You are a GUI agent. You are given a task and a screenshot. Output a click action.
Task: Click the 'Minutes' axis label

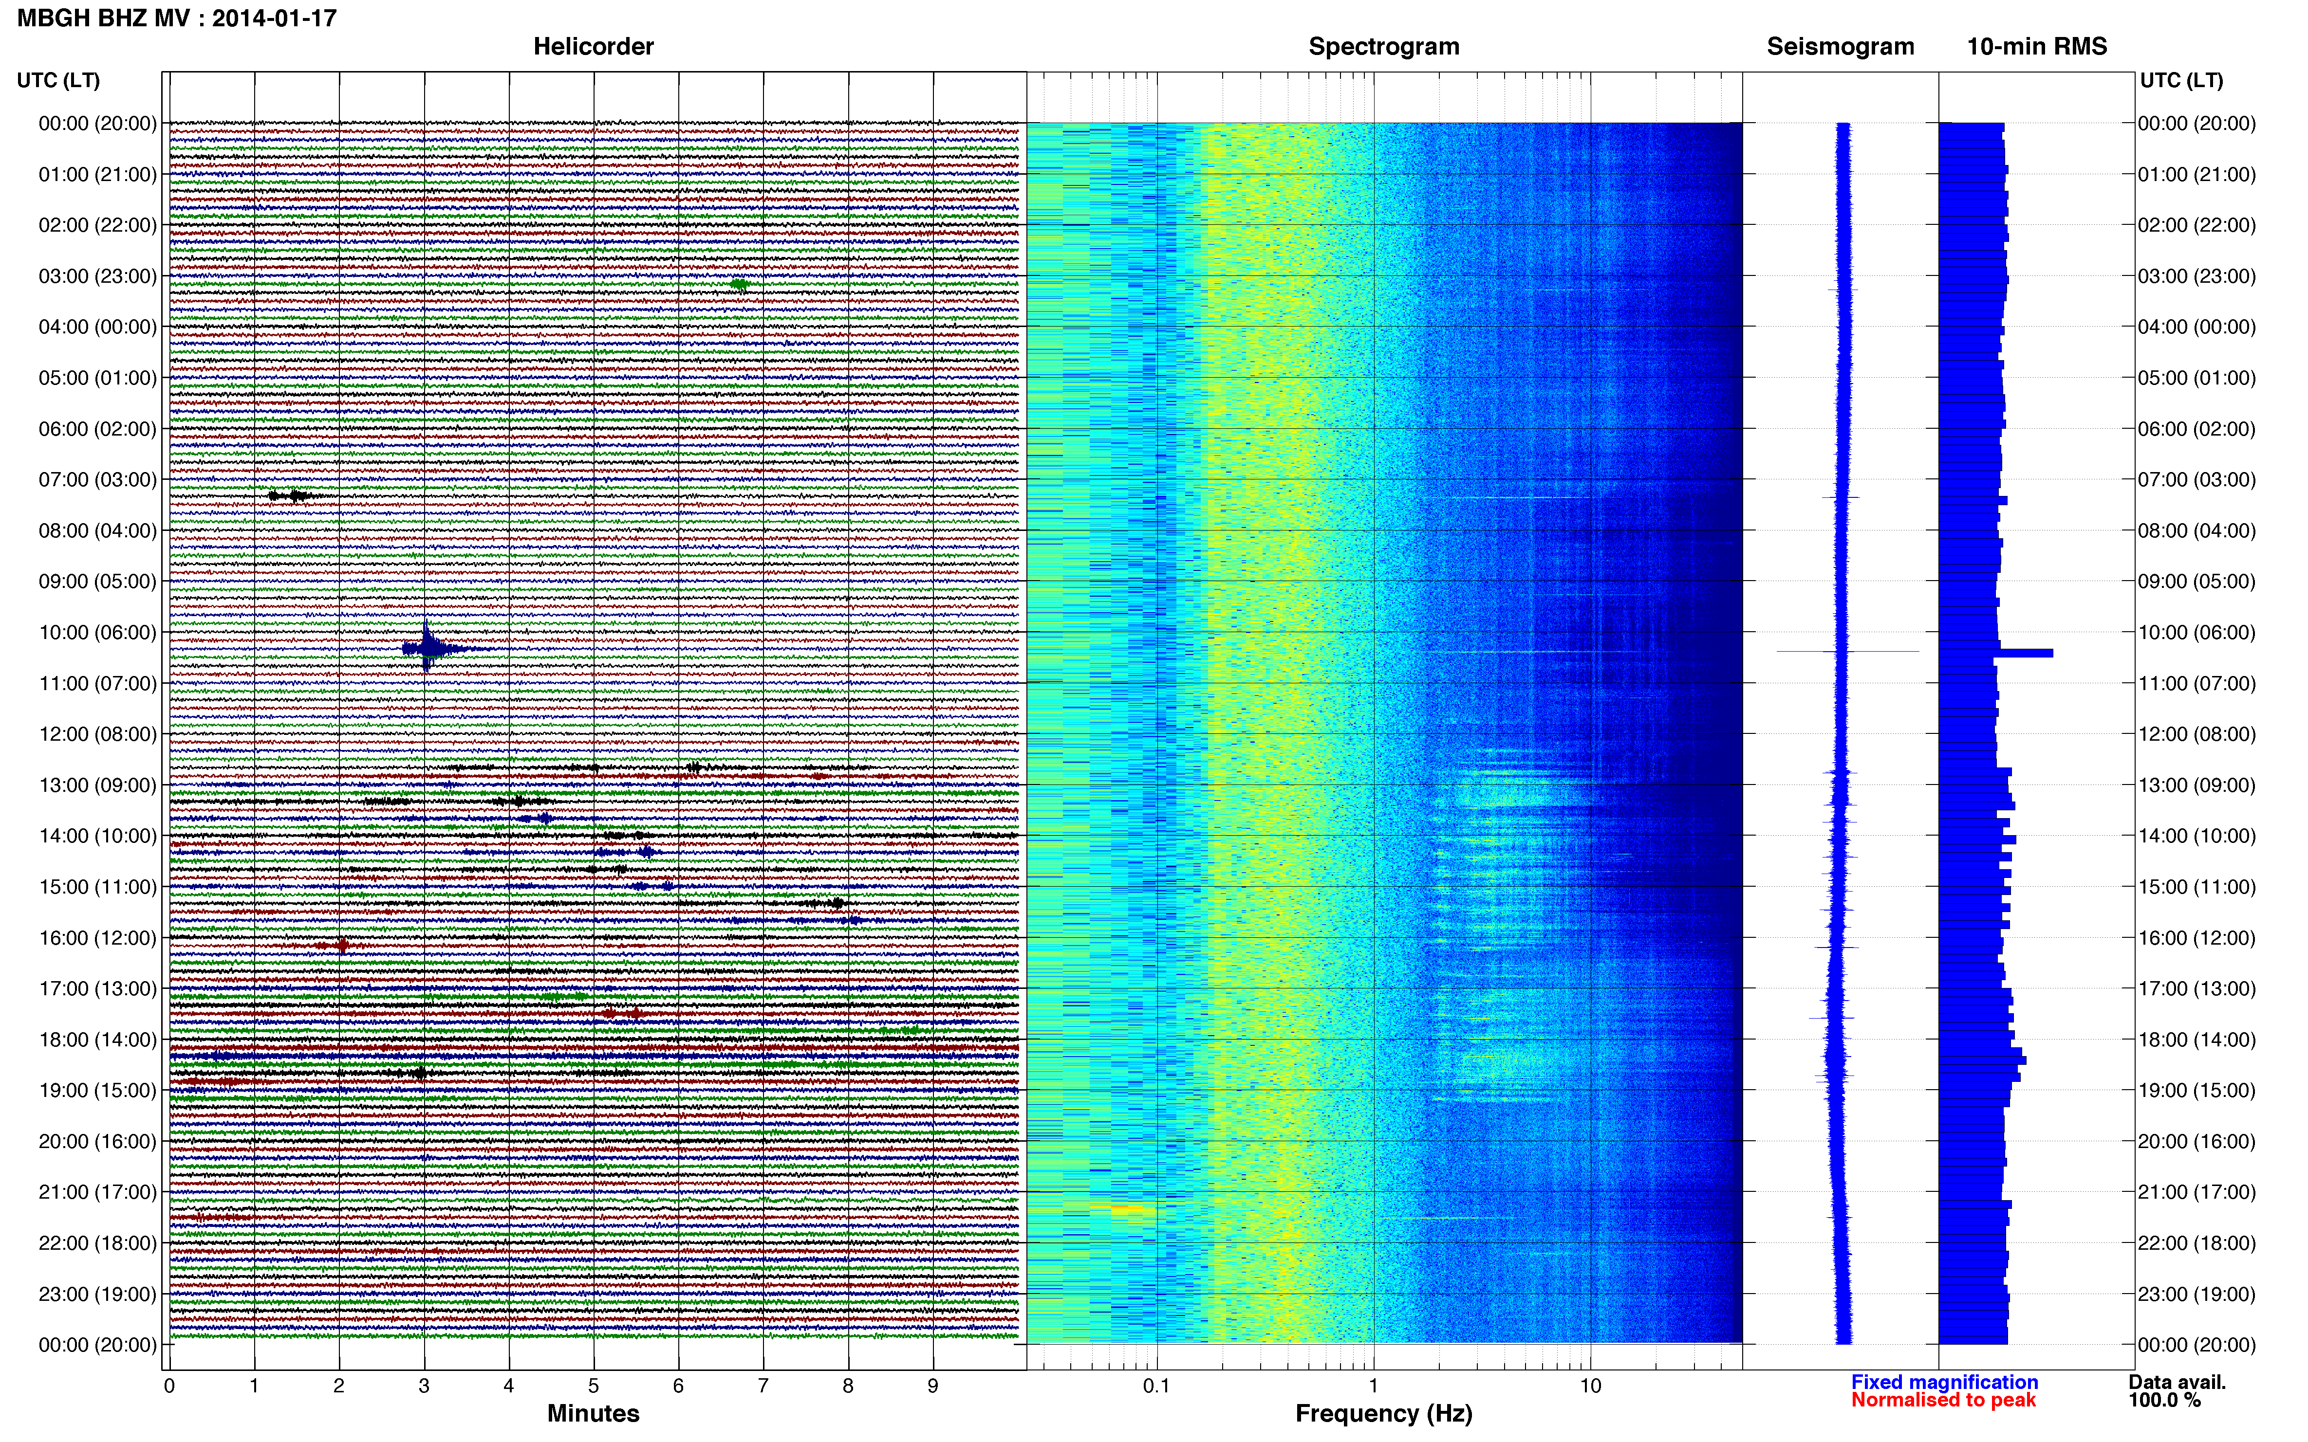594,1413
